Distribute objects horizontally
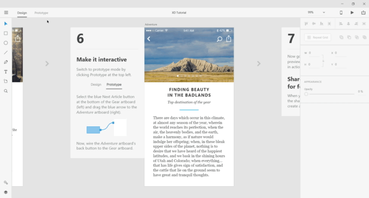 [329, 24]
